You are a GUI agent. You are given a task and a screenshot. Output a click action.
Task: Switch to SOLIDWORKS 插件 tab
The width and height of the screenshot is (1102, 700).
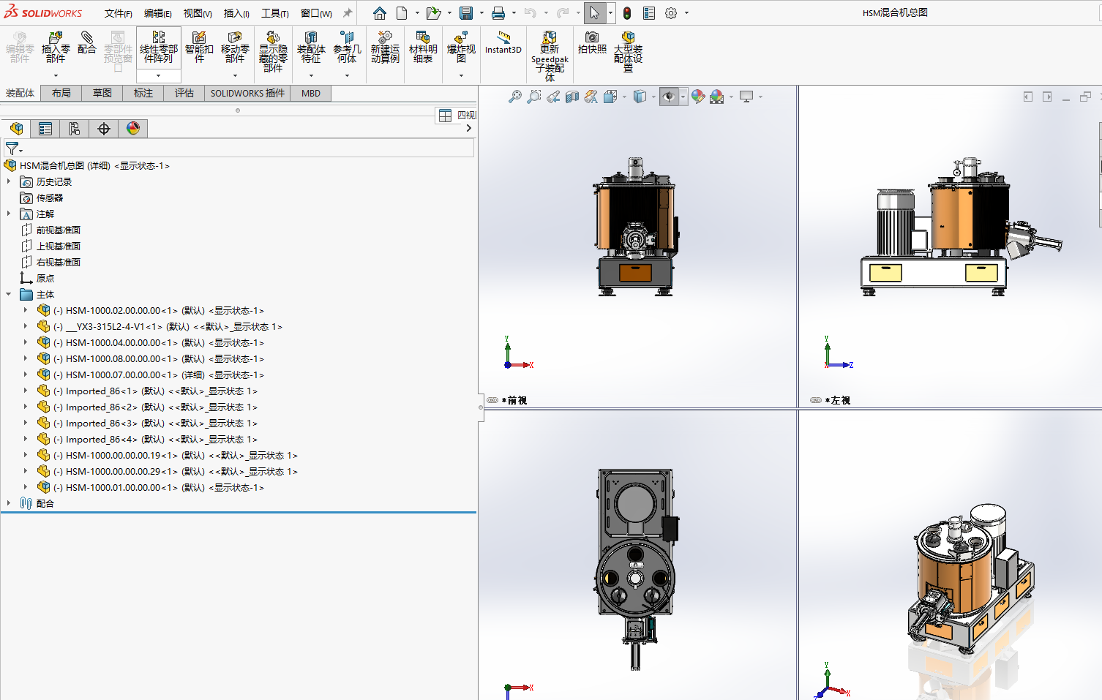tap(247, 93)
